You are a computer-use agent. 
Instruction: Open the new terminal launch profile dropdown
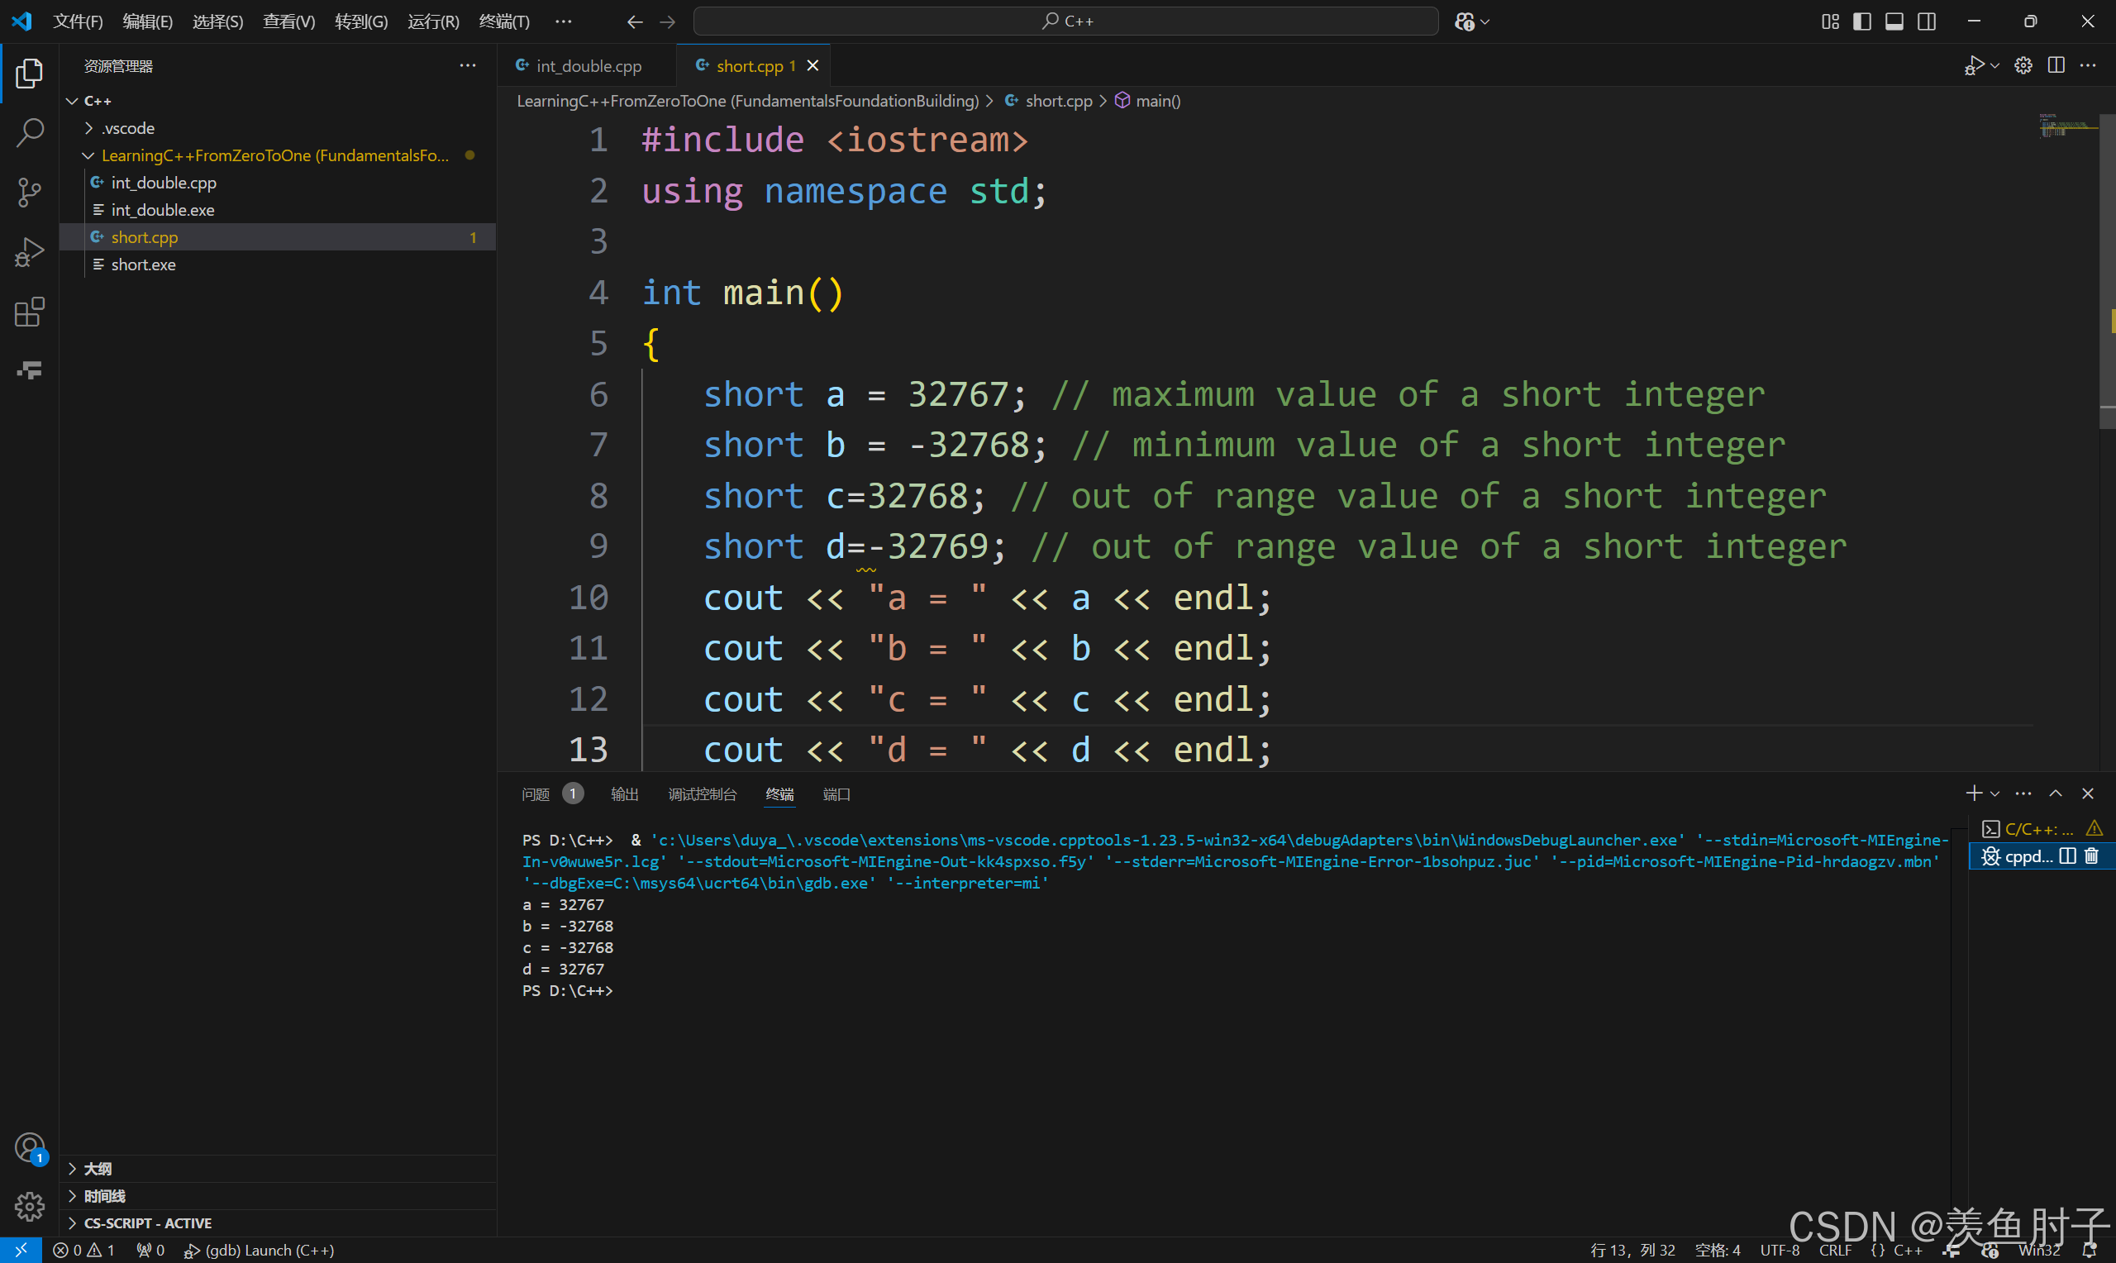[1995, 794]
